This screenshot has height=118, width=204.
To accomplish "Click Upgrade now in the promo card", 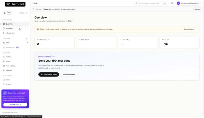I will tap(15, 105).
